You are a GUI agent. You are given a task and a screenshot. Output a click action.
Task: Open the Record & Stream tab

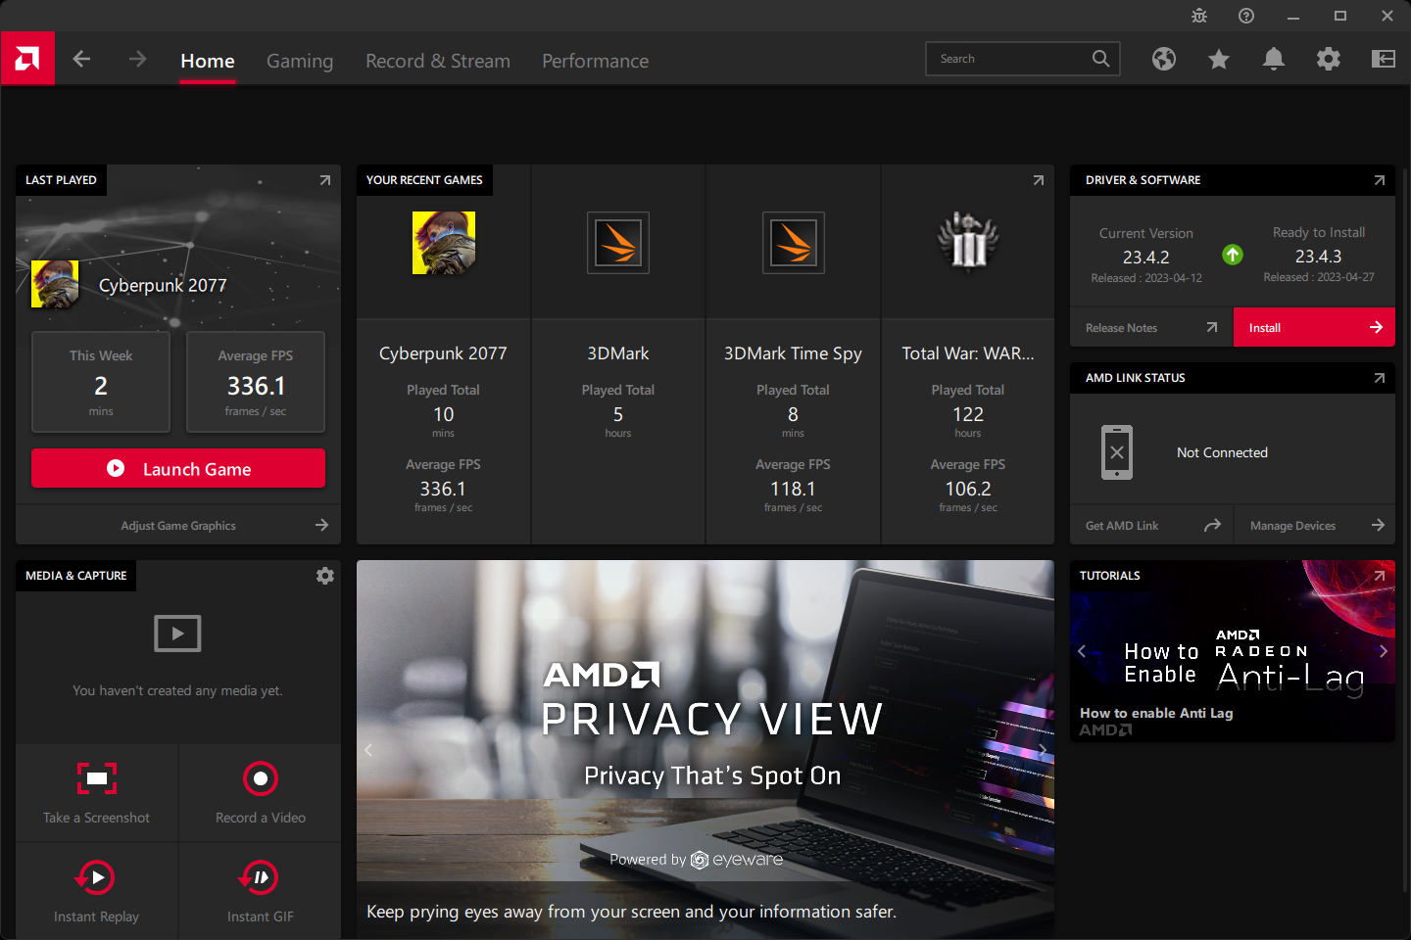(438, 61)
